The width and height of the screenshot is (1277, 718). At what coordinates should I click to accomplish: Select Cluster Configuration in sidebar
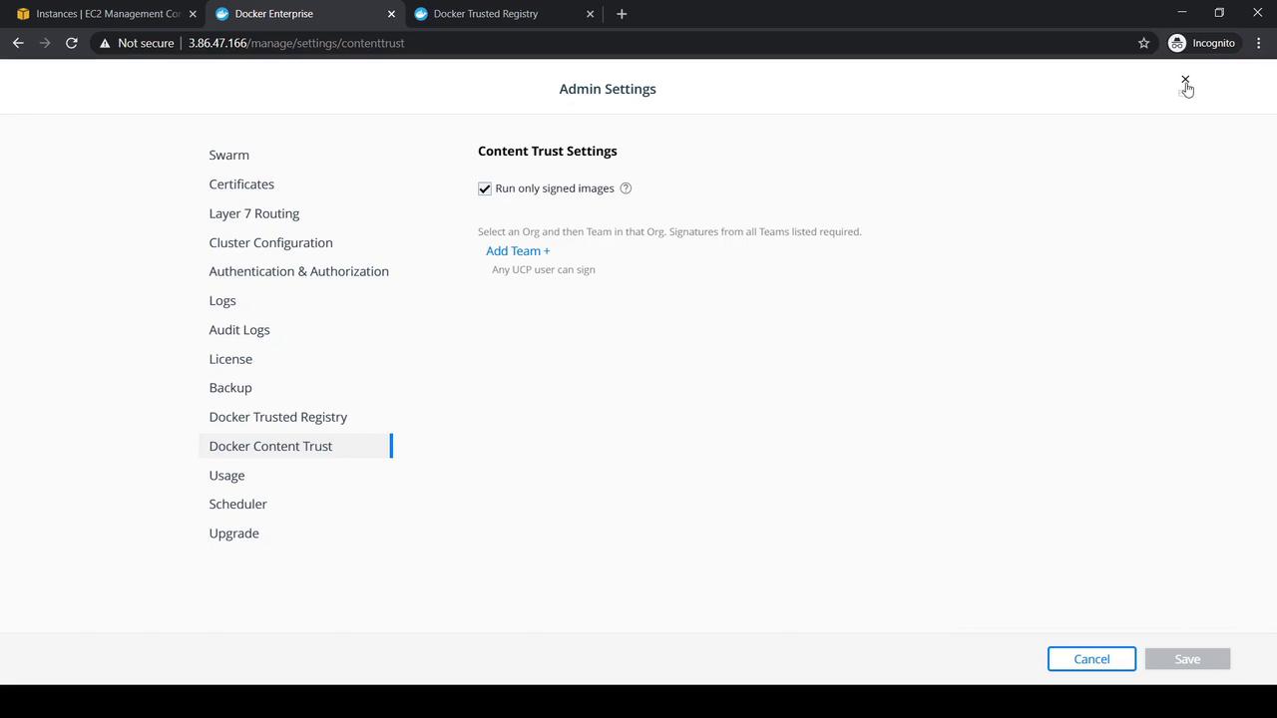click(x=271, y=242)
